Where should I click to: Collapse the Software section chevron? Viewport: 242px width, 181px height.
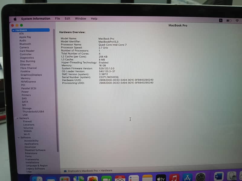coord(19,138)
